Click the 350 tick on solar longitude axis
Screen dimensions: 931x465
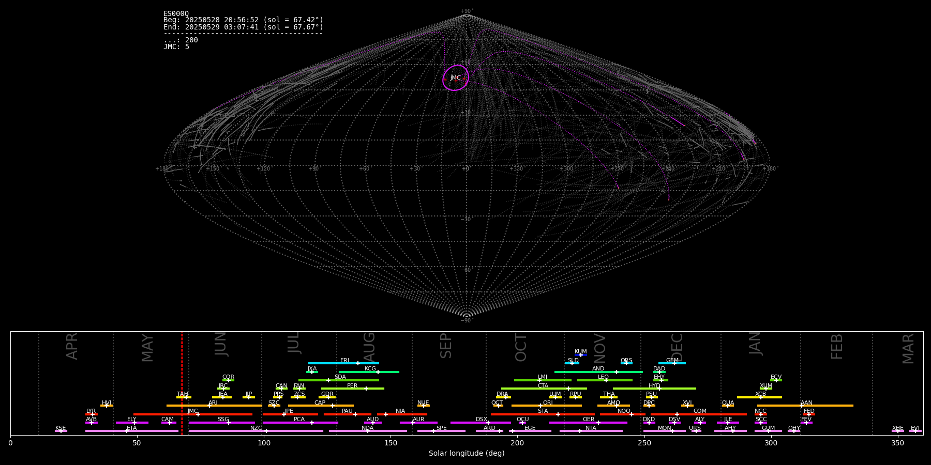(x=898, y=443)
